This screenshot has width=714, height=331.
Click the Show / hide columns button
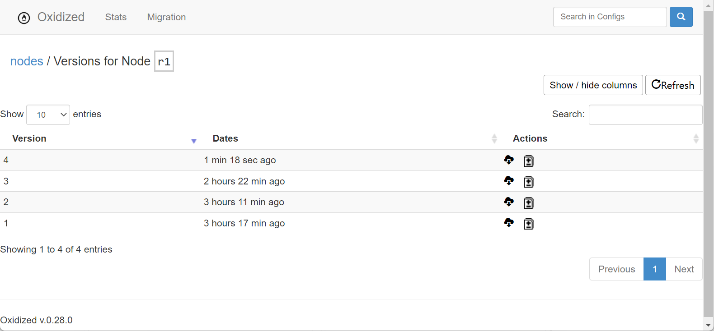pyautogui.click(x=593, y=85)
